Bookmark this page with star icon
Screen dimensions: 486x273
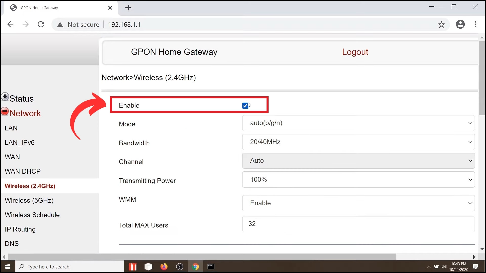coord(441,25)
